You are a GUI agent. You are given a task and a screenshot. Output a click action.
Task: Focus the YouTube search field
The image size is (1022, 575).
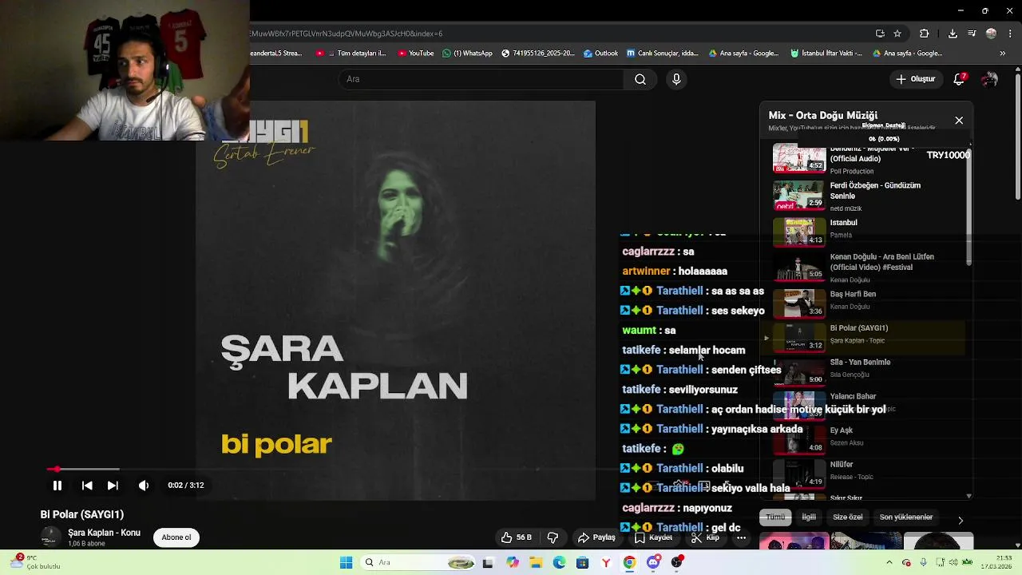(481, 79)
